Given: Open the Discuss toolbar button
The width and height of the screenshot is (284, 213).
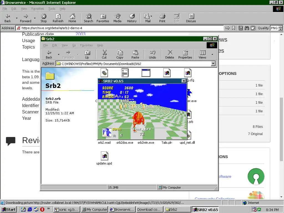Looking at the screenshot, I should pyautogui.click(x=191, y=18).
